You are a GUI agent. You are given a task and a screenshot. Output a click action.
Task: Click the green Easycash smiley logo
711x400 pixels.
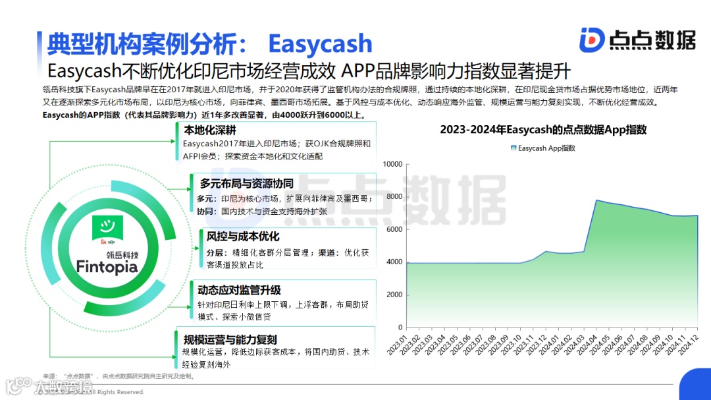(x=107, y=227)
